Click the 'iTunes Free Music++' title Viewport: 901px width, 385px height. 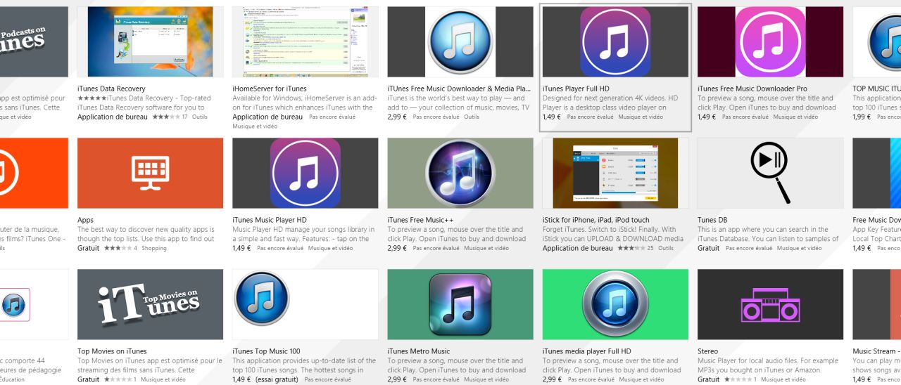coord(420,220)
